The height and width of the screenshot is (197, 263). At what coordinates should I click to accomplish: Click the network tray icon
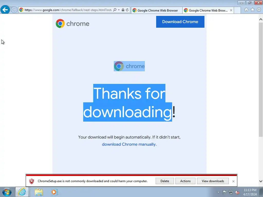pyautogui.click(x=231, y=192)
